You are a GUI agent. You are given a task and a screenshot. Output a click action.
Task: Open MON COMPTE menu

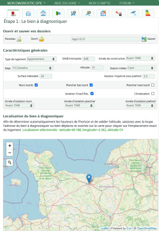(x=100, y=3)
